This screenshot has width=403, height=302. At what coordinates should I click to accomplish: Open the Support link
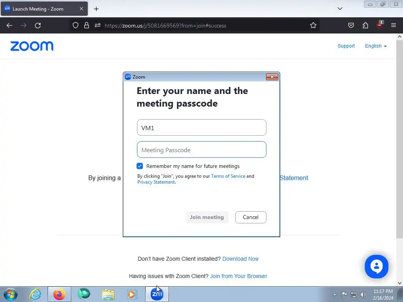coord(346,46)
